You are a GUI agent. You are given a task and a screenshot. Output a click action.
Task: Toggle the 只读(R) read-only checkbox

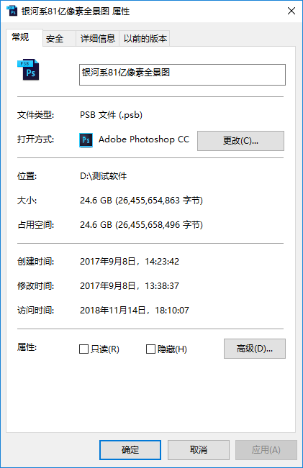[x=83, y=349]
